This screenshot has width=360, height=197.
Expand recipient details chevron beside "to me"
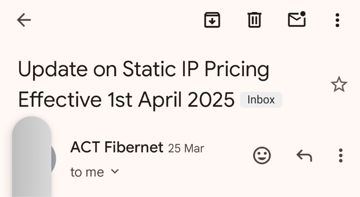(x=115, y=171)
